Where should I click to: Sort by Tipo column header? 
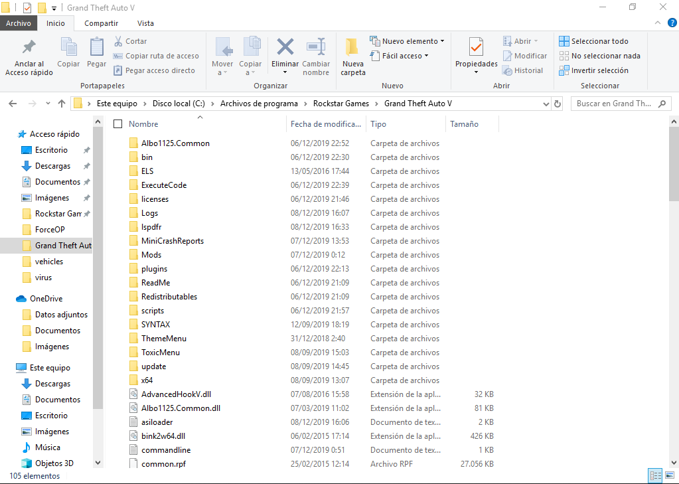point(406,124)
